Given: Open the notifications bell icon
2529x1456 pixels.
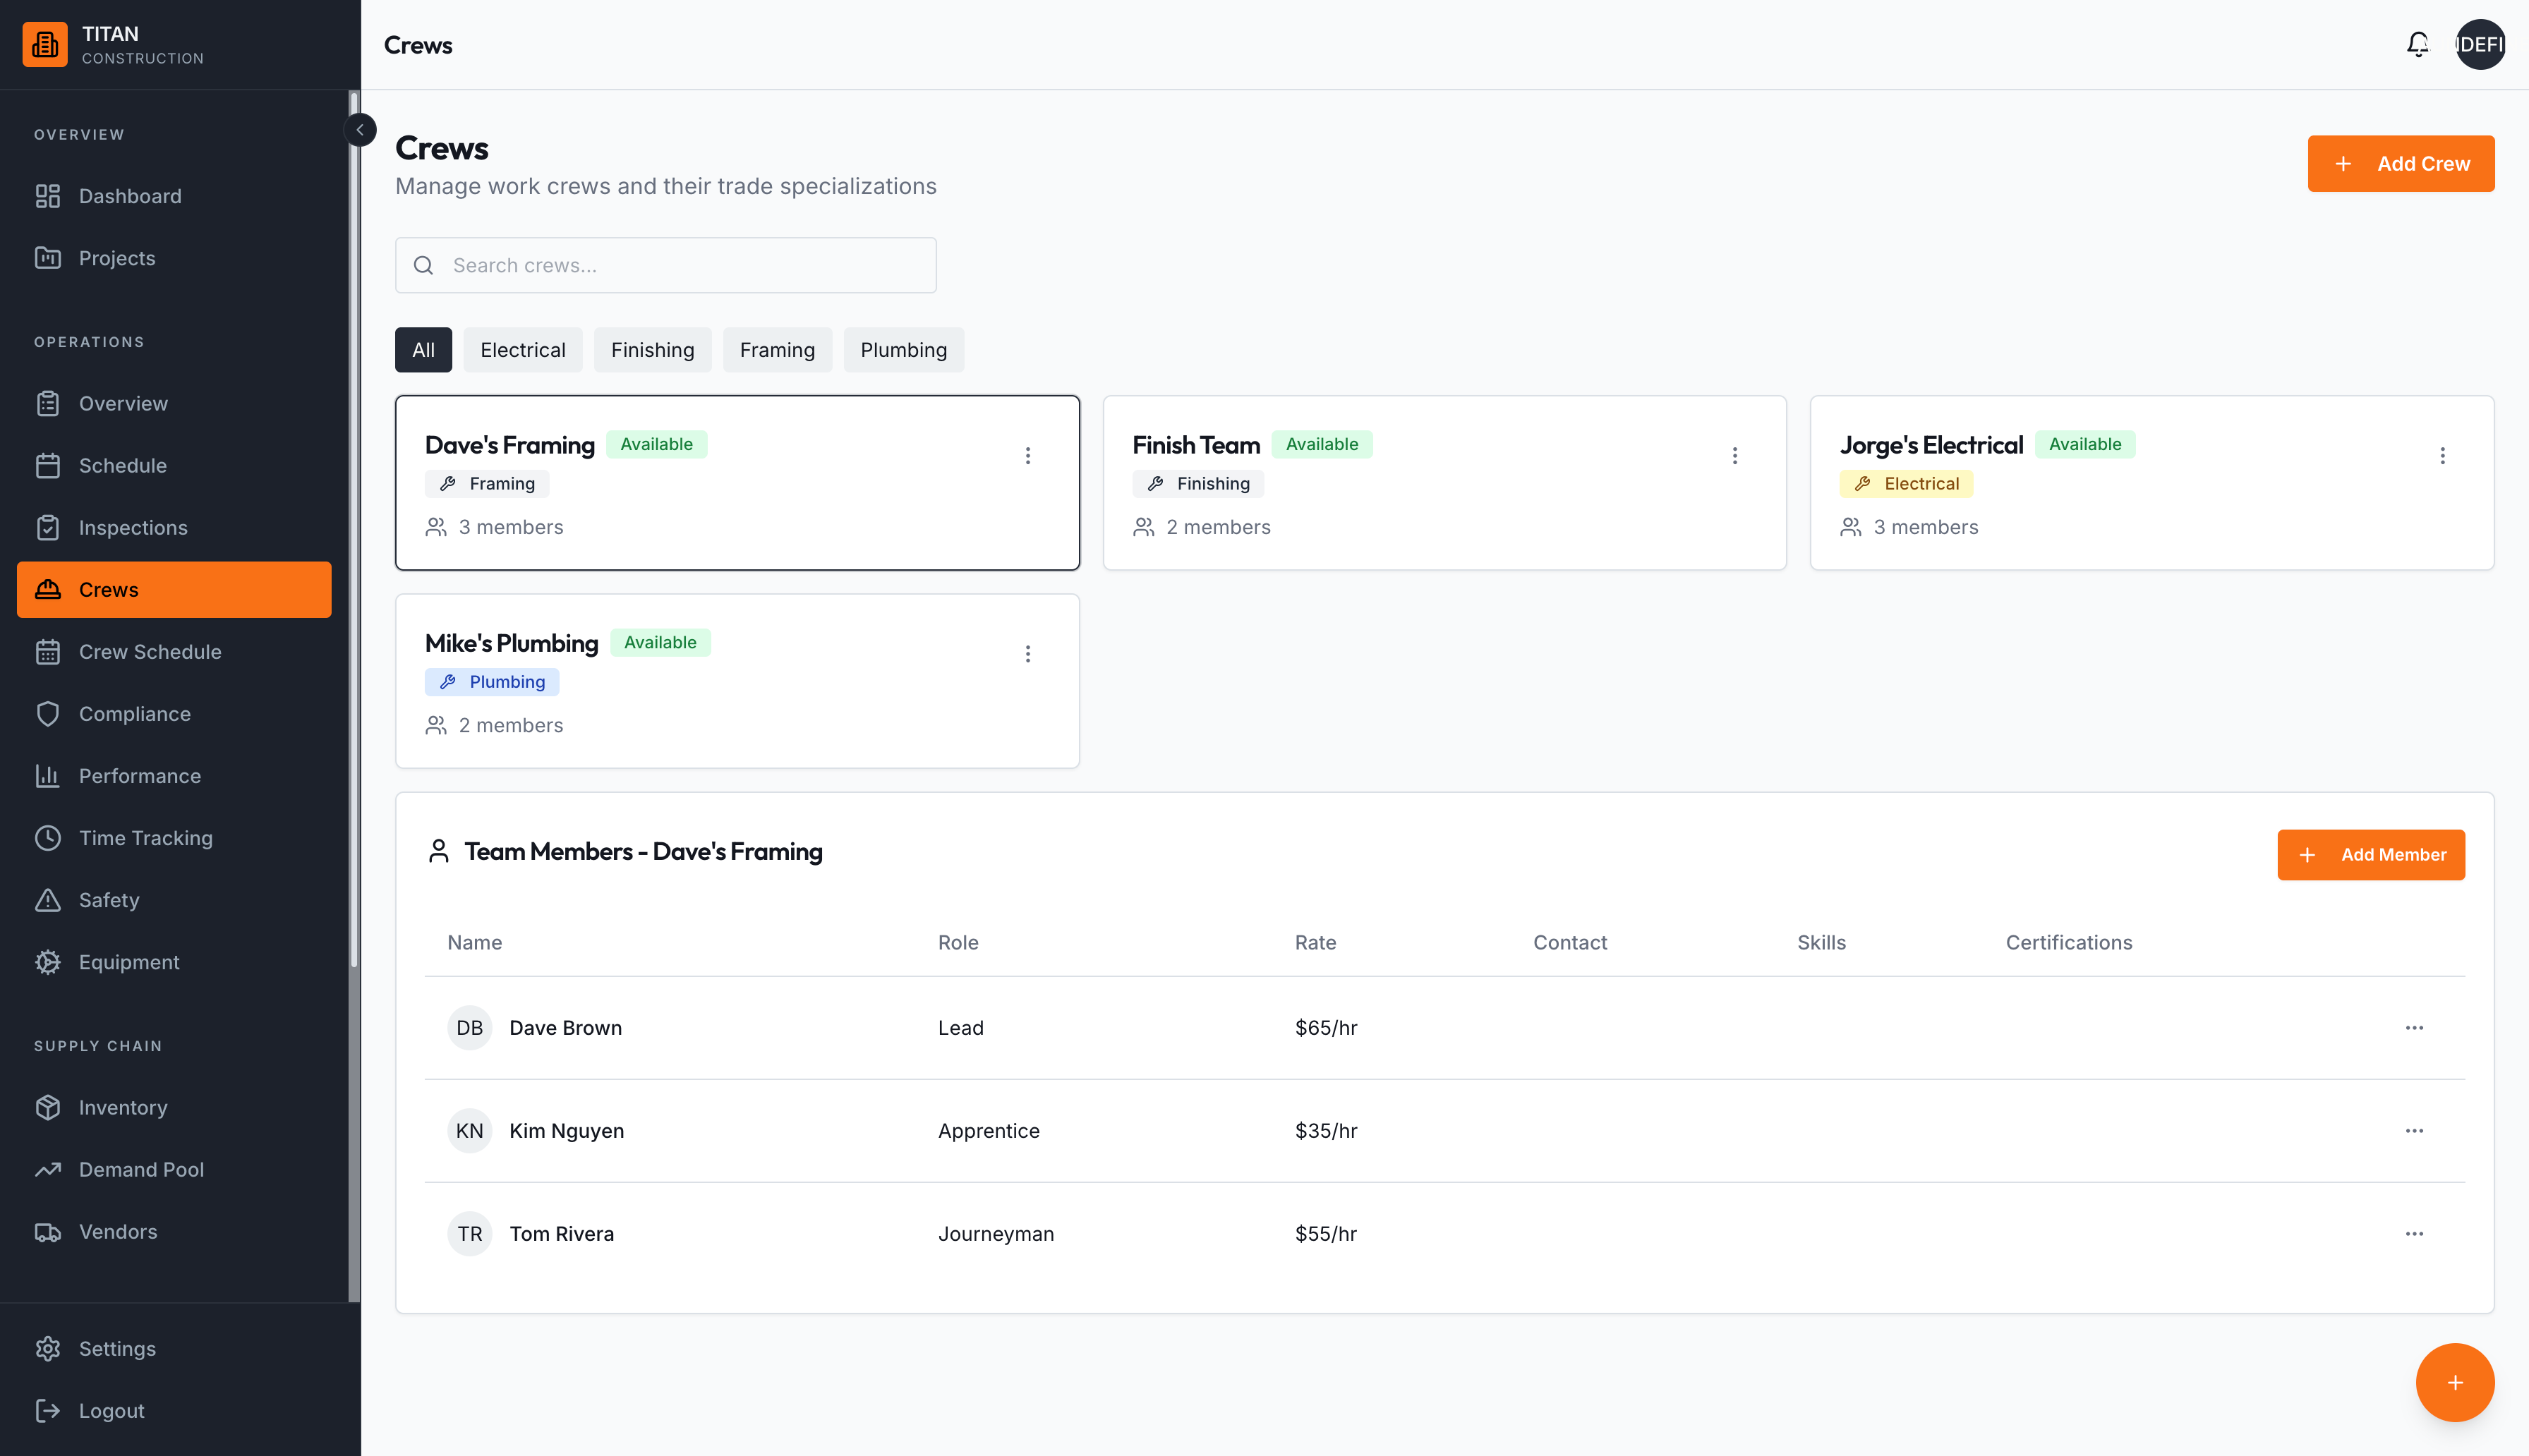Looking at the screenshot, I should click(x=2417, y=44).
